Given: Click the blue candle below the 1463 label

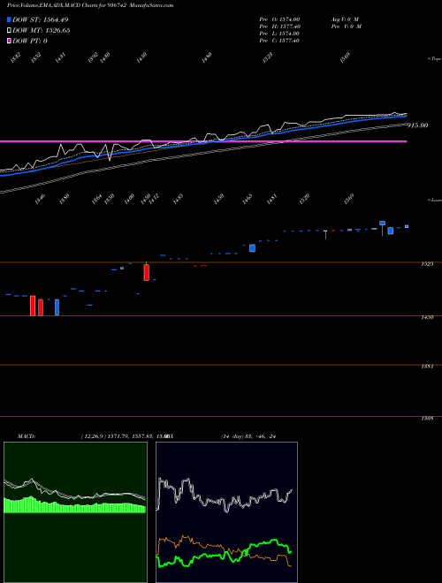Looking at the screenshot, I should [x=252, y=248].
